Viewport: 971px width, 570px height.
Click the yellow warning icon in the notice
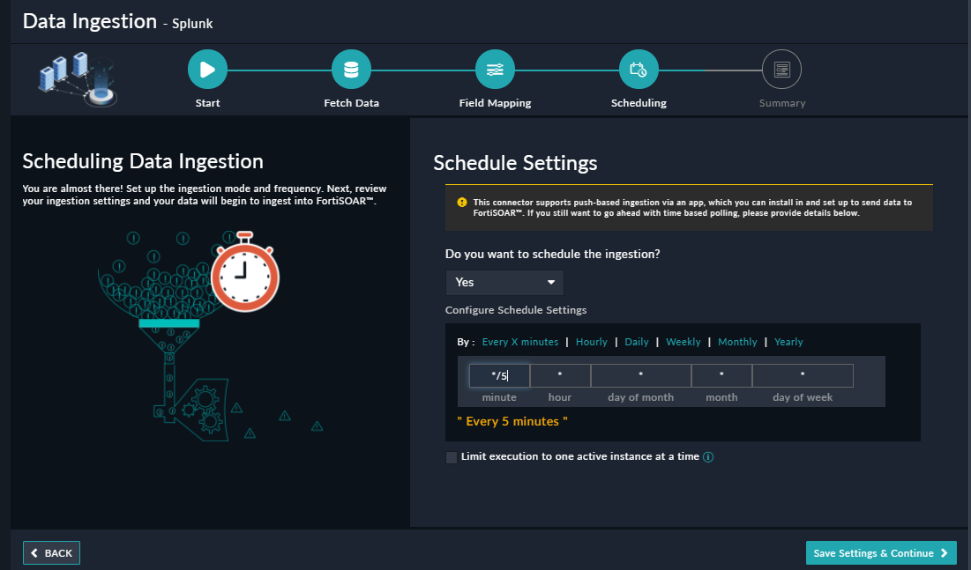462,203
